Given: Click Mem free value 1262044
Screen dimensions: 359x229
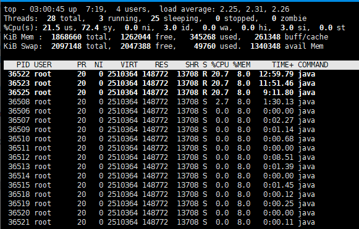Looking at the screenshot, I should [x=135, y=37].
